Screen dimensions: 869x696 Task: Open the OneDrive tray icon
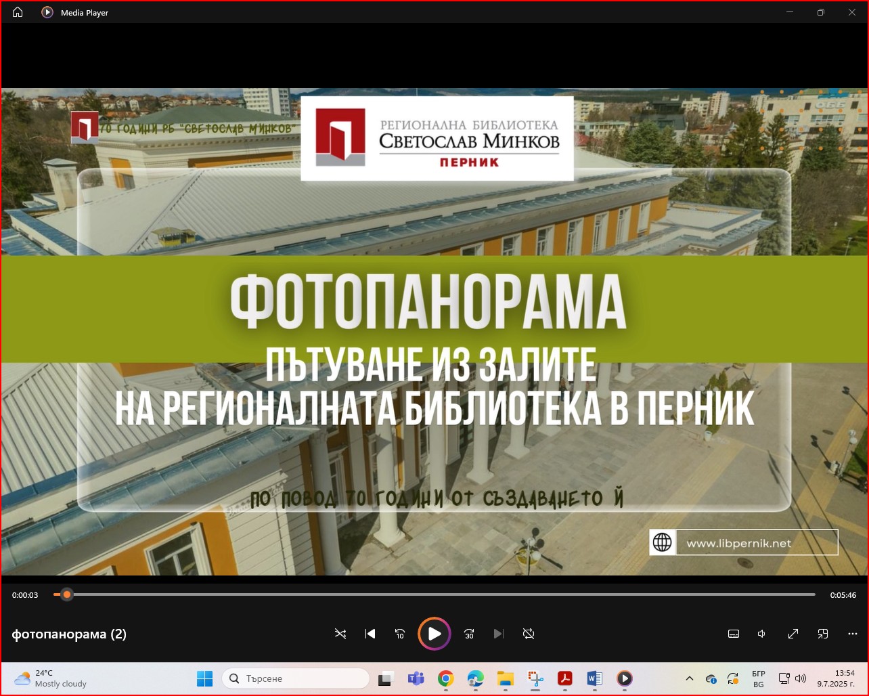pos(711,678)
